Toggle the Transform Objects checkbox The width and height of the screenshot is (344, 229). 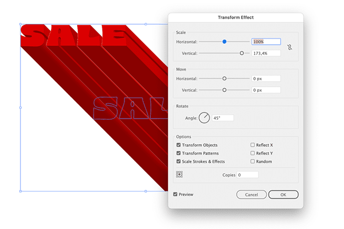(x=178, y=145)
